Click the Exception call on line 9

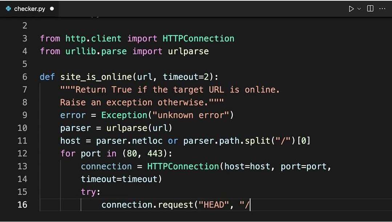[x=124, y=115]
